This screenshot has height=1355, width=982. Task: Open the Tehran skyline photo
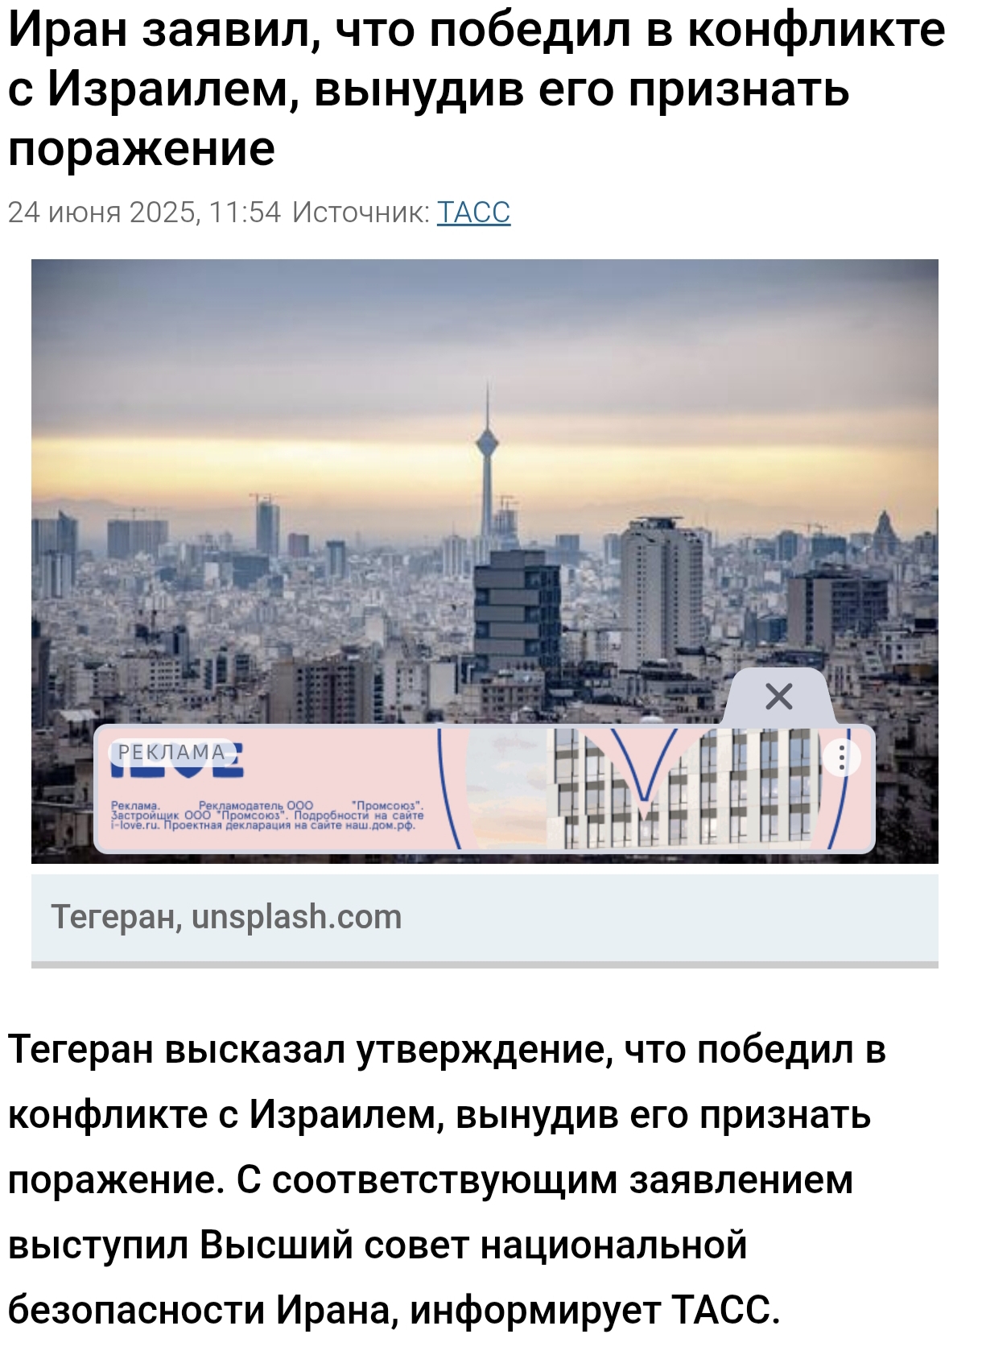tap(485, 561)
